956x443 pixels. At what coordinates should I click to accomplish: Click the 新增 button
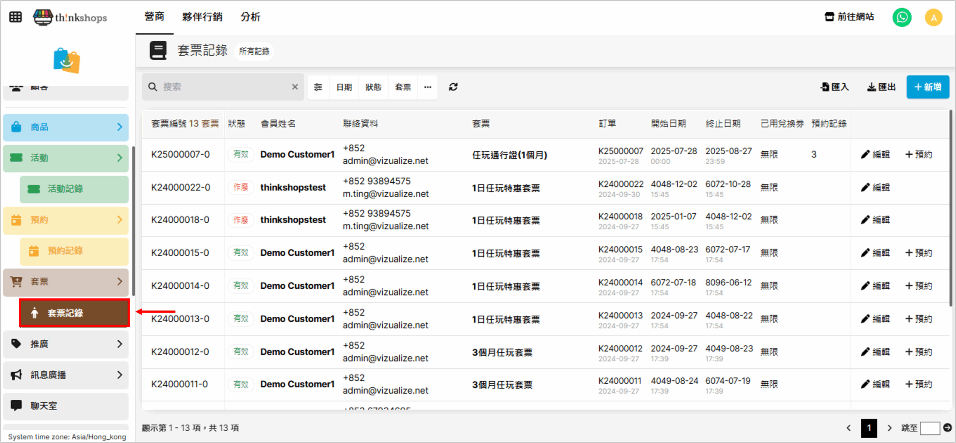pos(927,87)
